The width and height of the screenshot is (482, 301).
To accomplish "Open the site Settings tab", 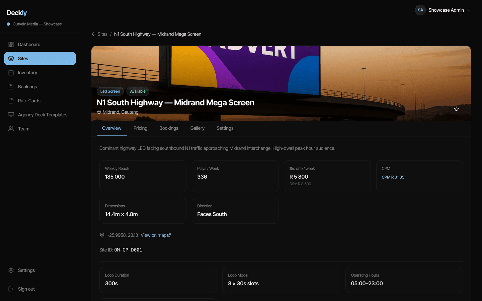I will [225, 128].
